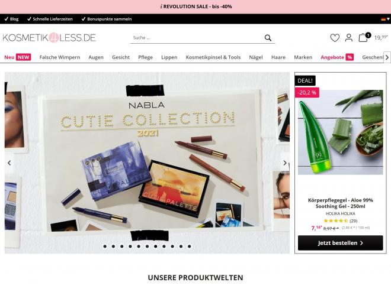The height and width of the screenshot is (292, 391).
Task: Open Kosmetikpinsel & Tools category
Action: (213, 57)
